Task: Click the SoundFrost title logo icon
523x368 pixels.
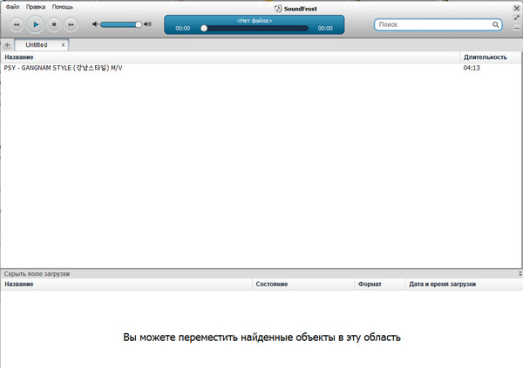Action: tap(278, 9)
